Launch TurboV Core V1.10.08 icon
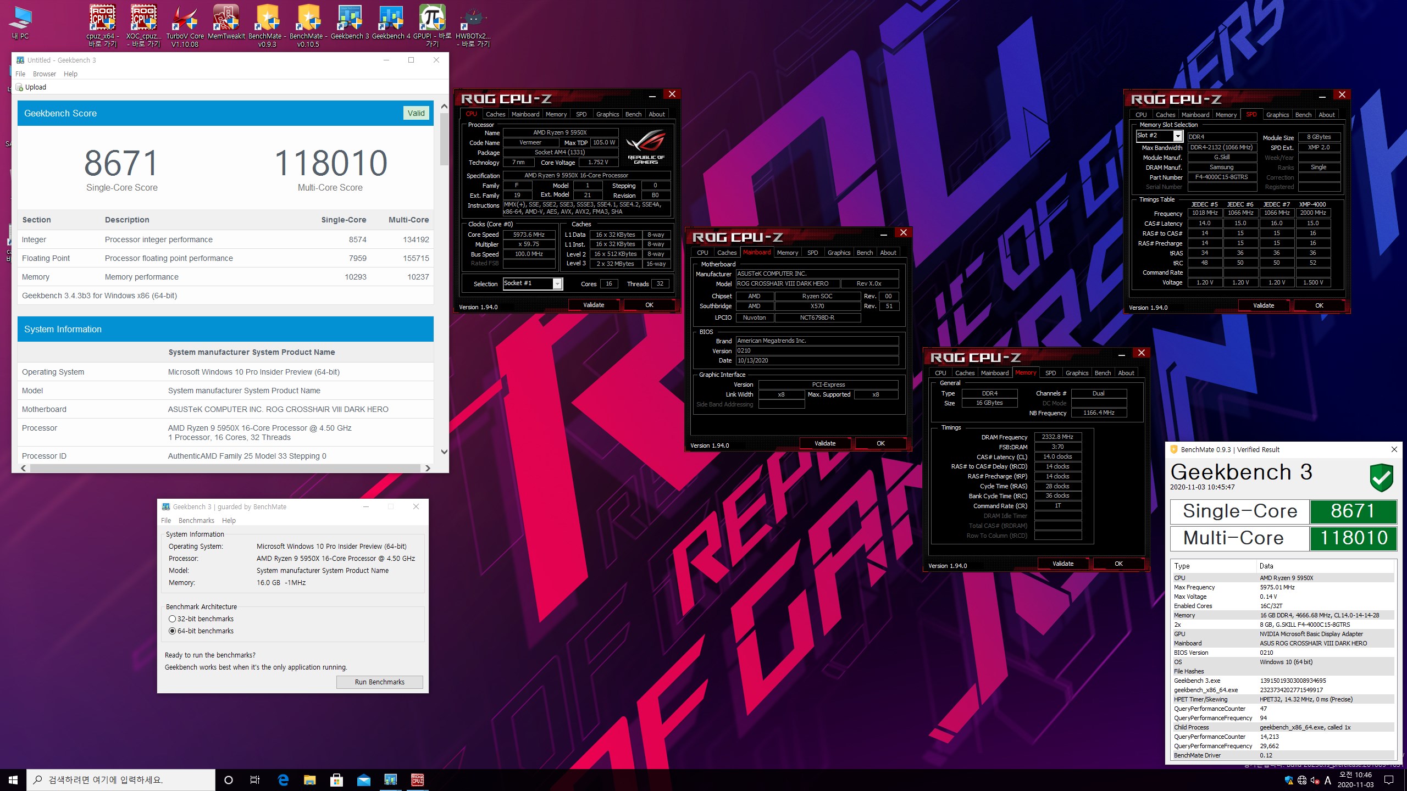Screen dimensions: 1407x791 coord(185,26)
